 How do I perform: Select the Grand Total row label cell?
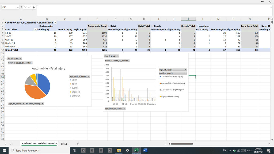tap(21, 50)
